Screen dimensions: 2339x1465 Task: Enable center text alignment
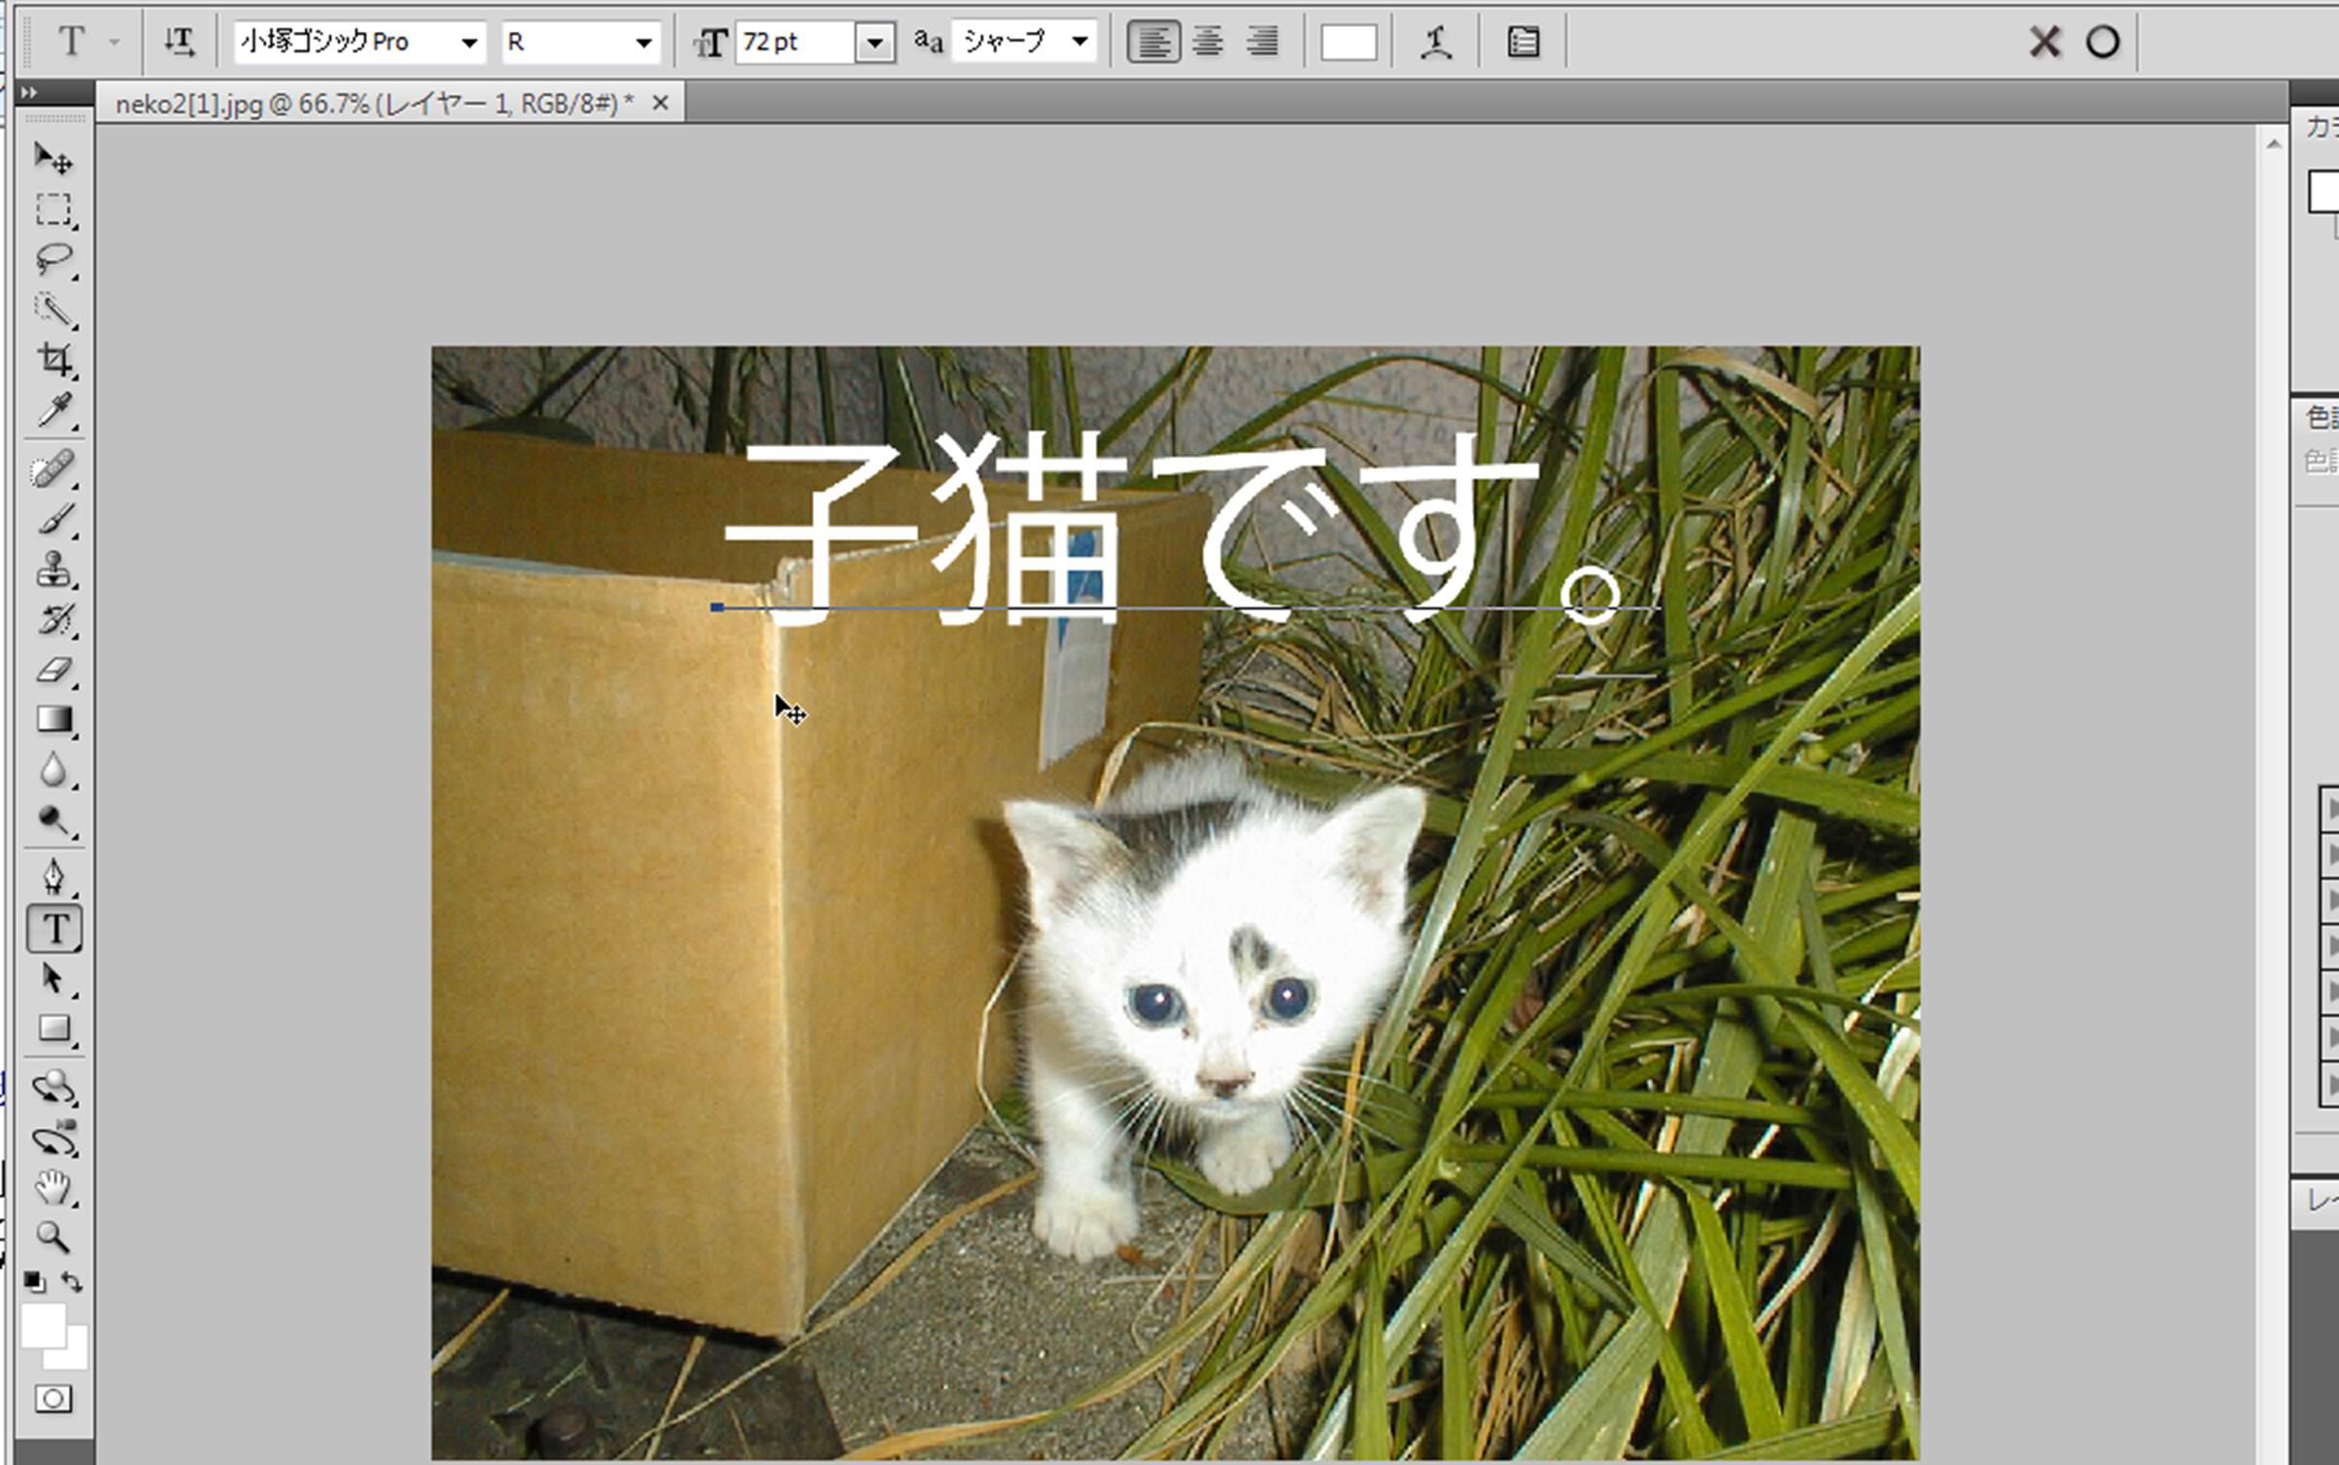[x=1208, y=42]
